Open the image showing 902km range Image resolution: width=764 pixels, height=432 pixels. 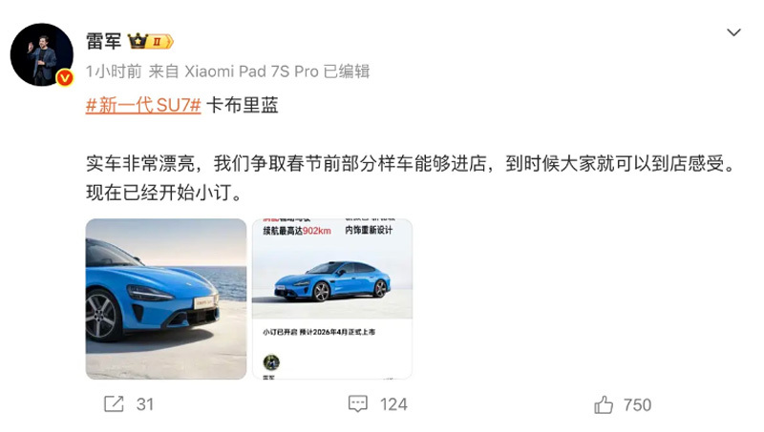point(332,298)
